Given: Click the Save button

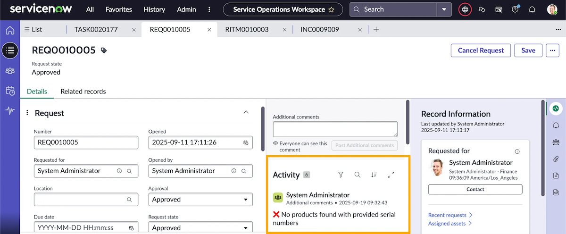Looking at the screenshot, I should click(528, 50).
